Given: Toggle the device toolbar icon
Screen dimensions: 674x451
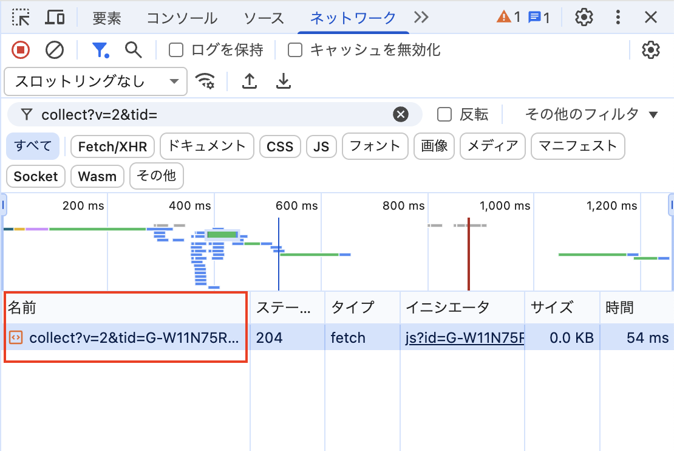Looking at the screenshot, I should tap(55, 18).
